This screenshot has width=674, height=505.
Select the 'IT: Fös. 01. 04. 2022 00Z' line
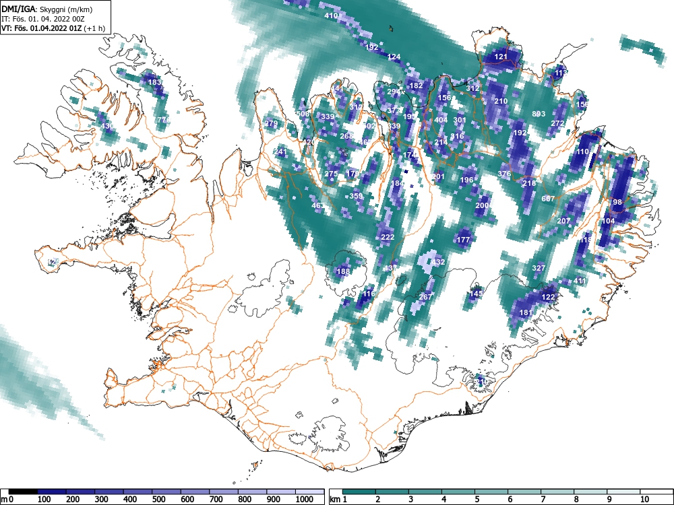pyautogui.click(x=44, y=19)
